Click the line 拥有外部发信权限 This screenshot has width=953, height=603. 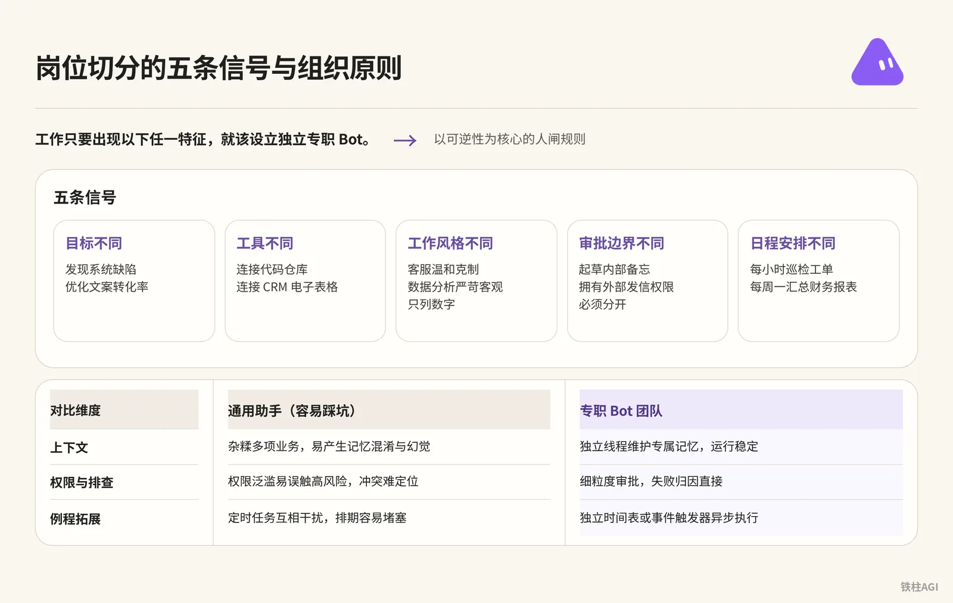(x=627, y=287)
